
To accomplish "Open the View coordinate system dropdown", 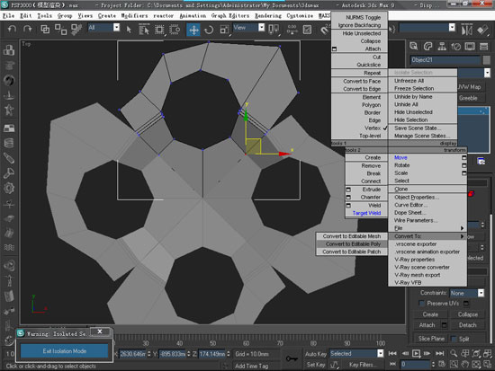I will click(x=261, y=28).
